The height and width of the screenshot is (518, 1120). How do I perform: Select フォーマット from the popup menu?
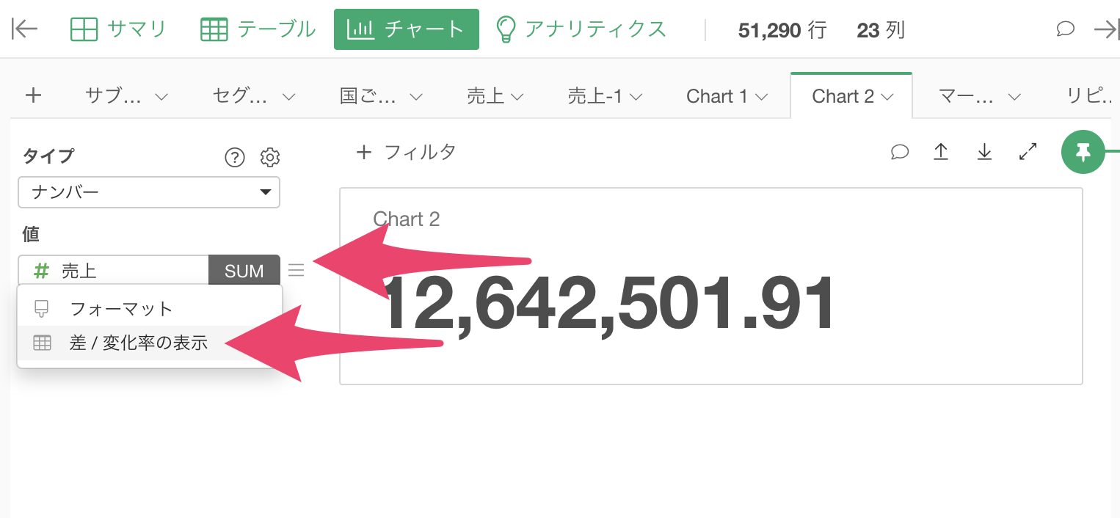pyautogui.click(x=121, y=309)
